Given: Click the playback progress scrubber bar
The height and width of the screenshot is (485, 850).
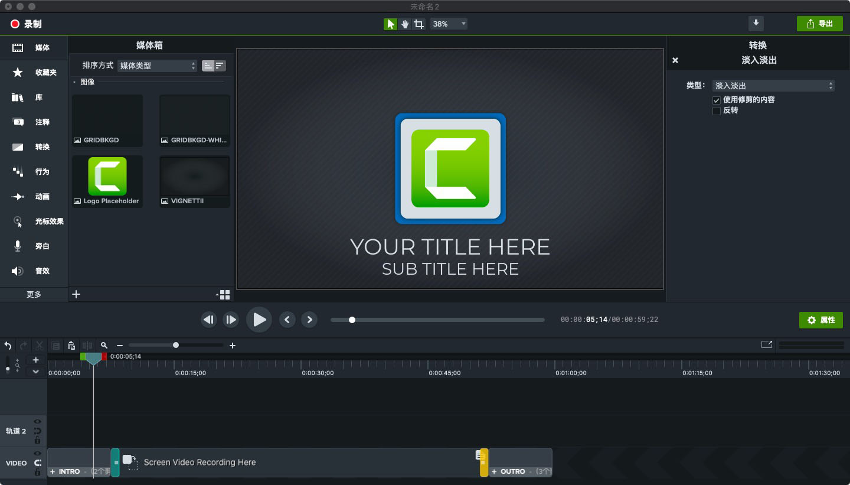Looking at the screenshot, I should pos(437,320).
